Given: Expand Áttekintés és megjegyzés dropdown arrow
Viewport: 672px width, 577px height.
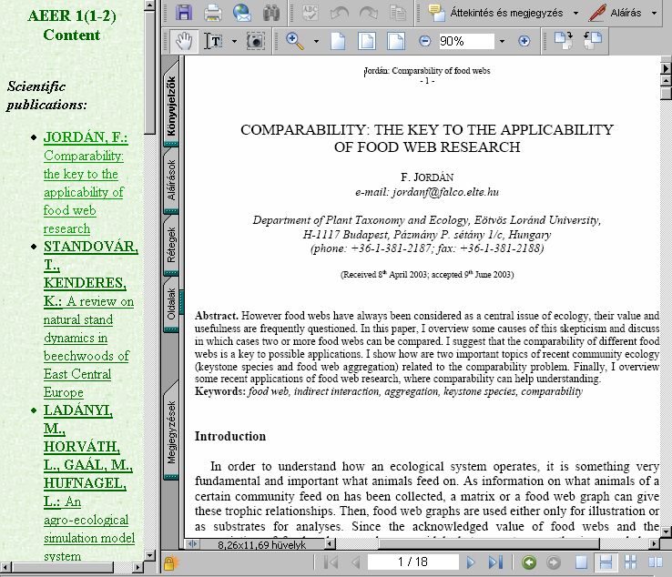Looking at the screenshot, I should coord(575,14).
